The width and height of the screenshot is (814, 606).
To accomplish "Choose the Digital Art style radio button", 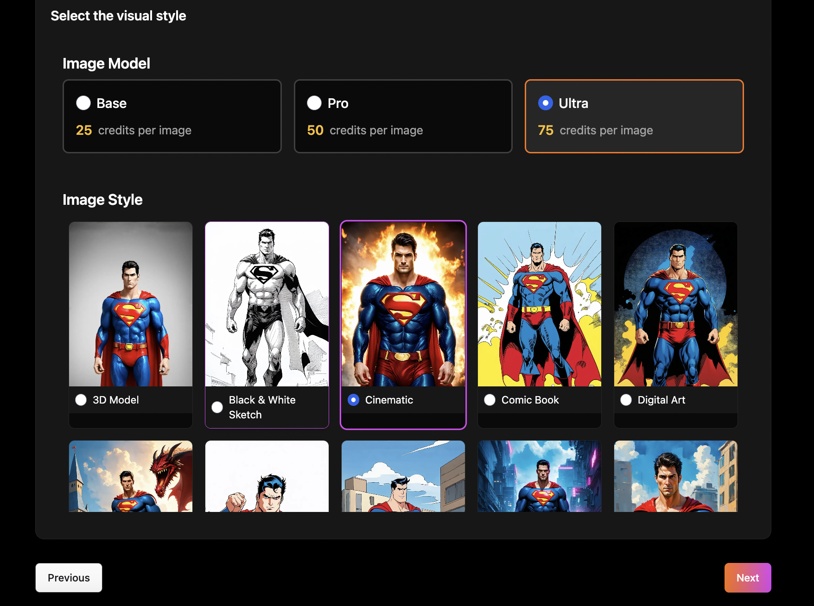I will pos(626,400).
